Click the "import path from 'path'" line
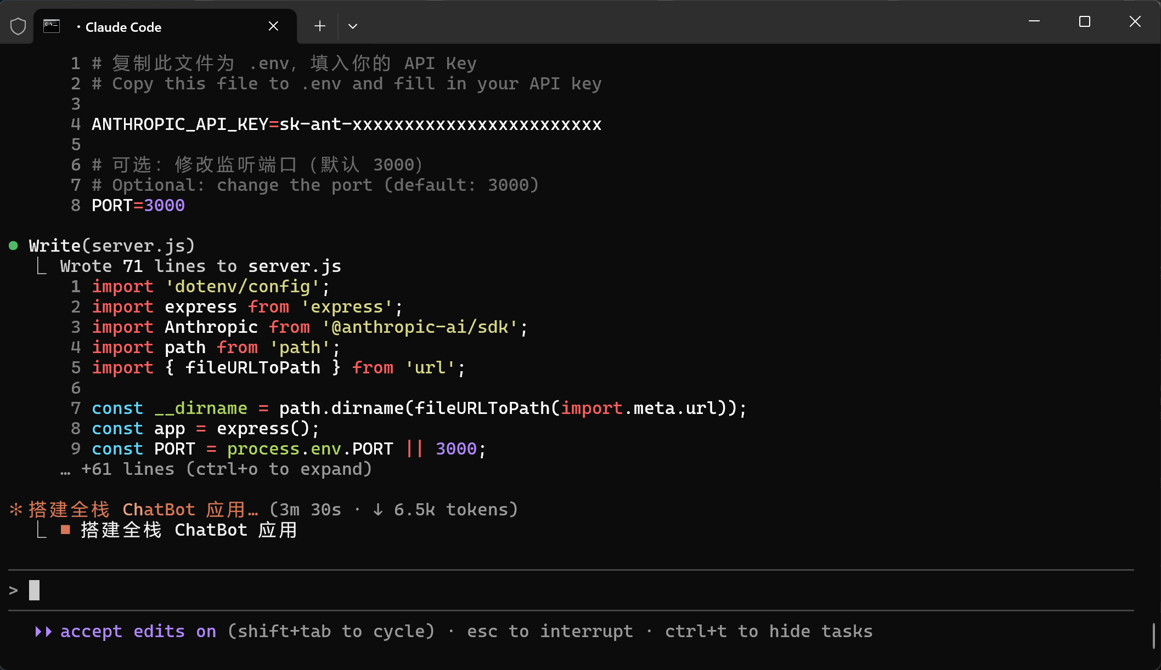Screen dimensions: 1161x670 [x=216, y=348]
